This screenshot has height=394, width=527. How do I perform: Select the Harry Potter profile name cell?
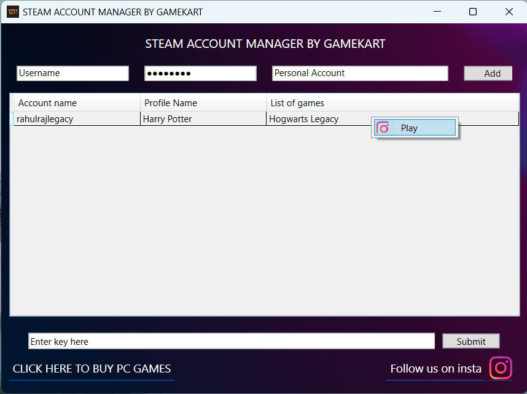(203, 119)
